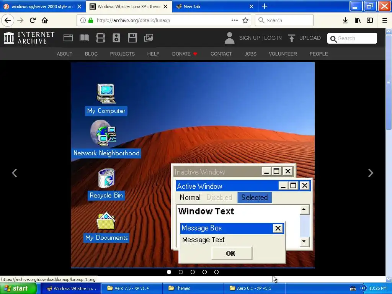Open Internet Archive home logo
This screenshot has height=294, width=392.
coord(29,38)
